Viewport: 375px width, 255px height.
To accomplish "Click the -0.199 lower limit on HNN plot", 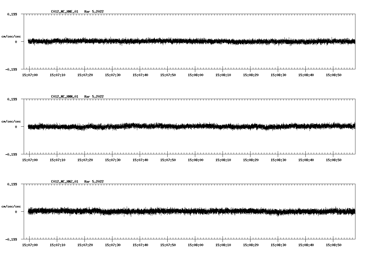I will [11, 154].
